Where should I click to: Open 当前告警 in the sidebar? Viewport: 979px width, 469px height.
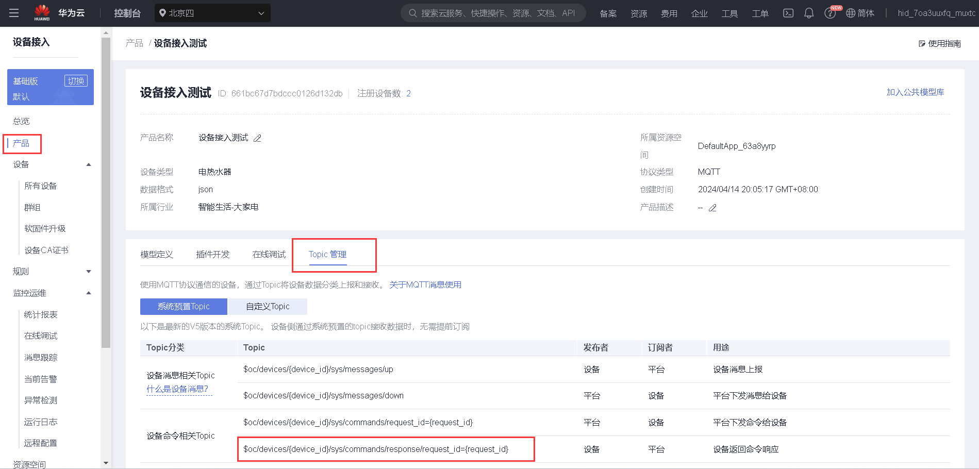[41, 379]
